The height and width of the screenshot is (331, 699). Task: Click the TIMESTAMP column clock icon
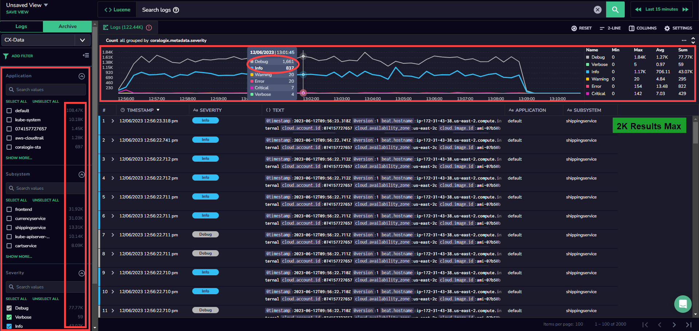[123, 110]
